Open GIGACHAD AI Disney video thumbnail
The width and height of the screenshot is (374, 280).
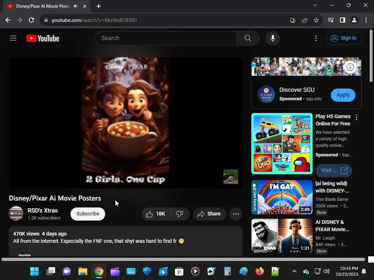pos(282,236)
